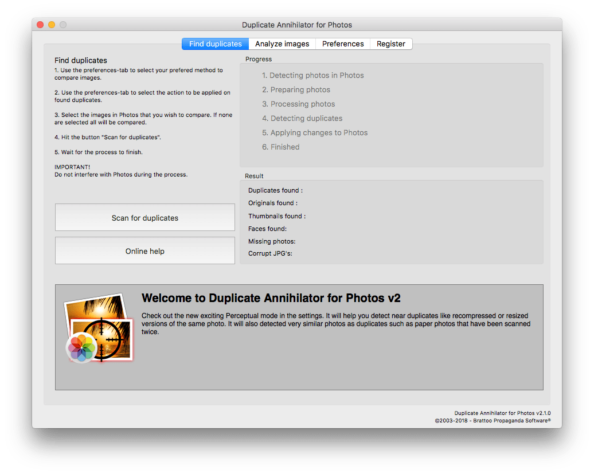594x474 pixels.
Task: Switch to the Find duplicates tab
Action: coord(215,44)
